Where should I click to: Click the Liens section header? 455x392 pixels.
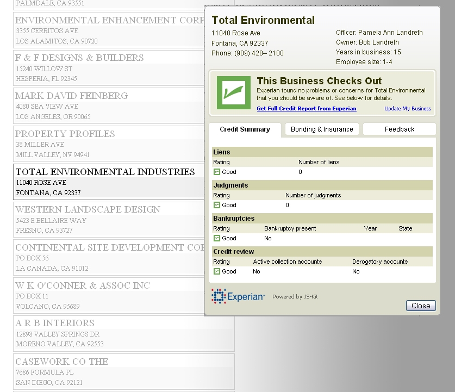[322, 152]
